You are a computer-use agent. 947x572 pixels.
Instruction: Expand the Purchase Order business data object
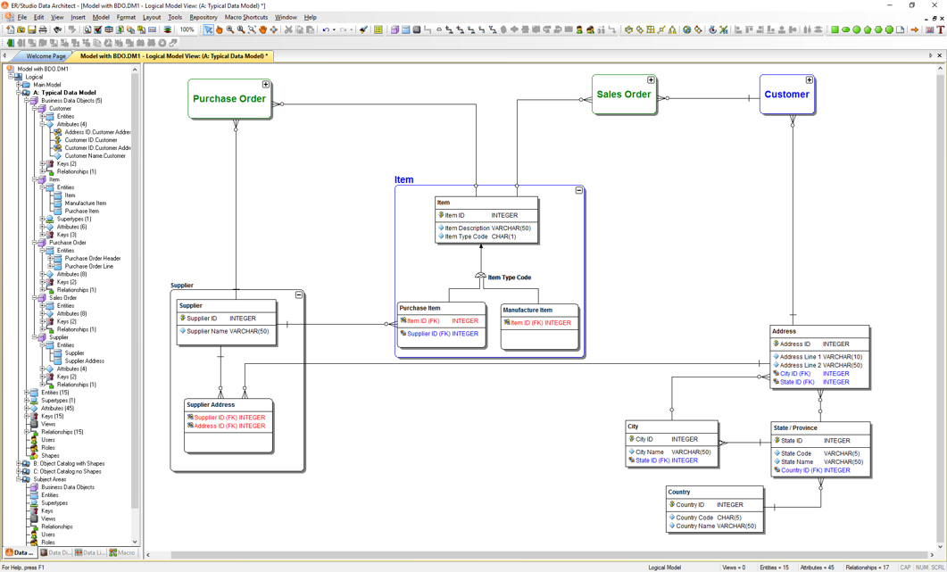coord(265,85)
